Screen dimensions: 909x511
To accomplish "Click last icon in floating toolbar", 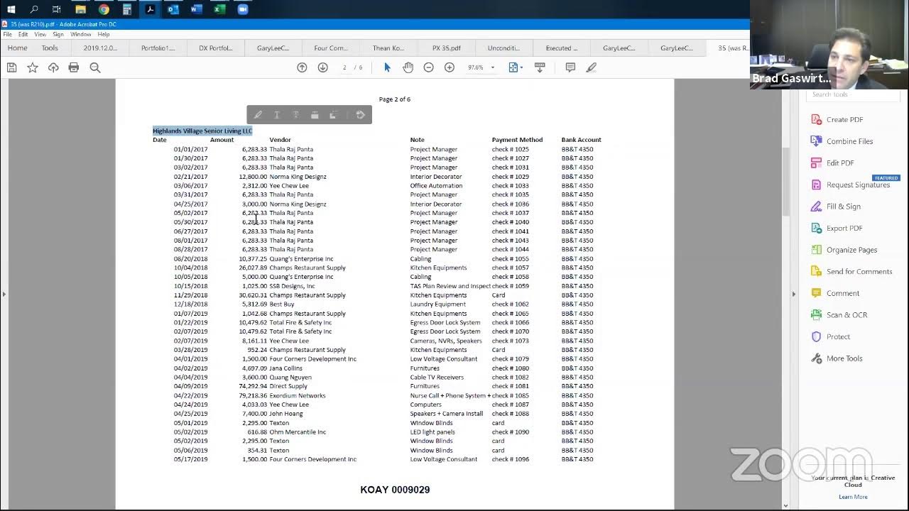I will (360, 115).
